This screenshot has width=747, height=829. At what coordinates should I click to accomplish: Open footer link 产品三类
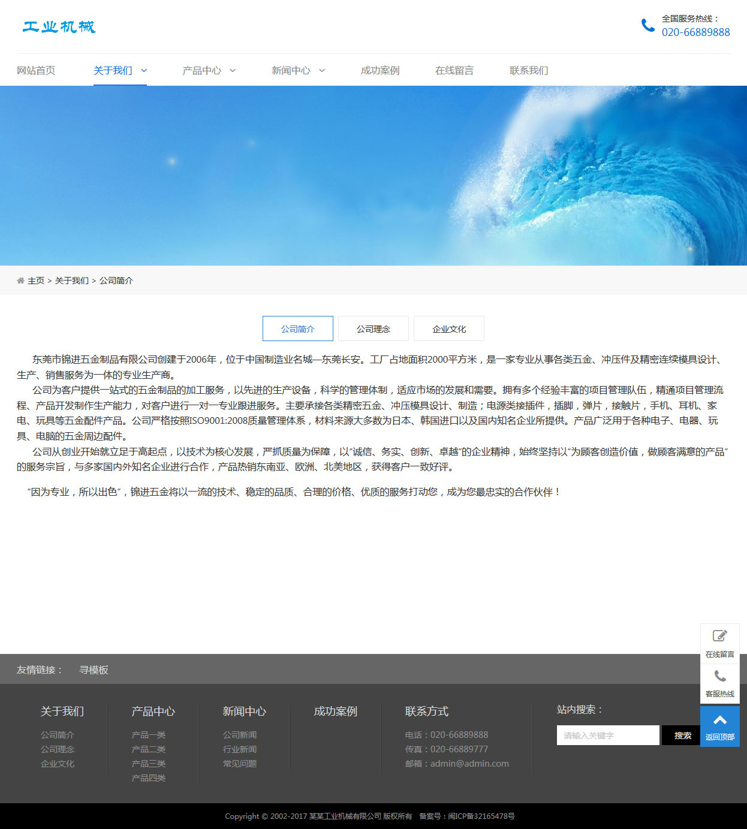pyautogui.click(x=149, y=764)
